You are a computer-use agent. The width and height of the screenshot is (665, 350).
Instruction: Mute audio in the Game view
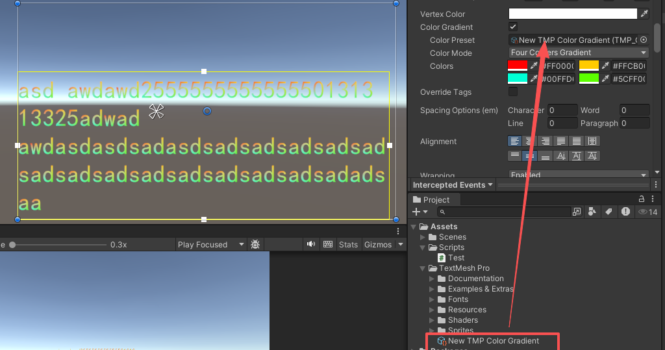(311, 244)
